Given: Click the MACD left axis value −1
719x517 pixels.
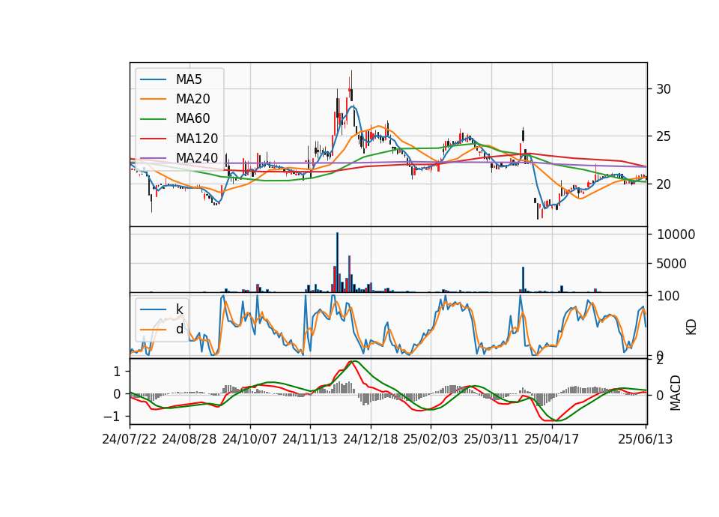Looking at the screenshot, I should tap(112, 417).
